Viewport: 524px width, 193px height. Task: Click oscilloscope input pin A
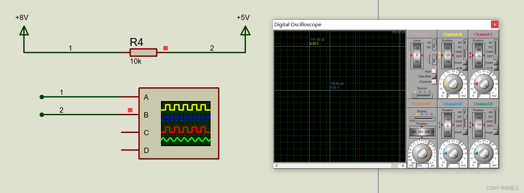pos(130,97)
